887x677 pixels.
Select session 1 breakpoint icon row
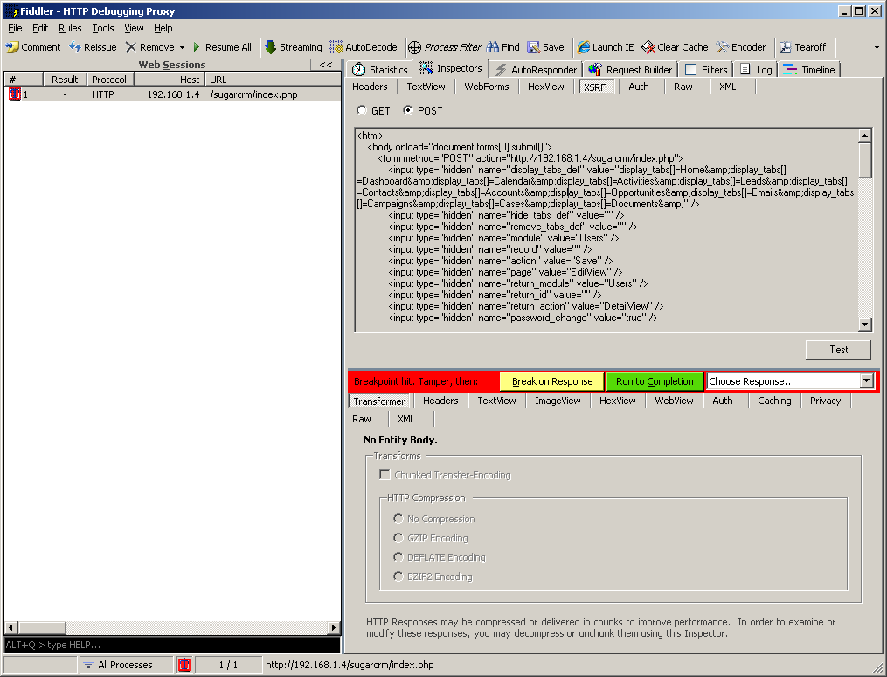(15, 94)
